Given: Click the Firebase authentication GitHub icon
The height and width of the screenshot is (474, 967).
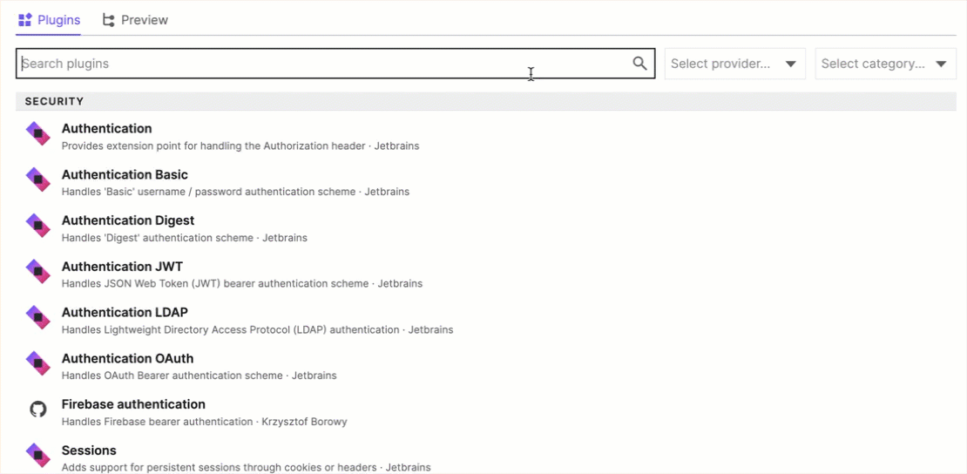Looking at the screenshot, I should coord(37,409).
